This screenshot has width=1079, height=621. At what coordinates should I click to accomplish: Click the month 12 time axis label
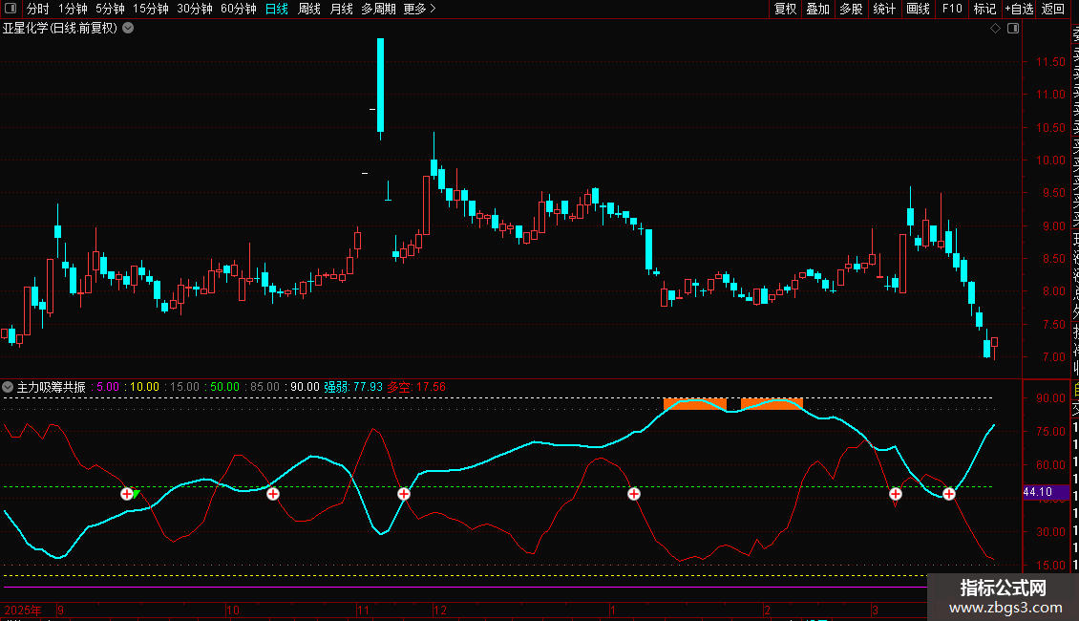click(x=440, y=610)
